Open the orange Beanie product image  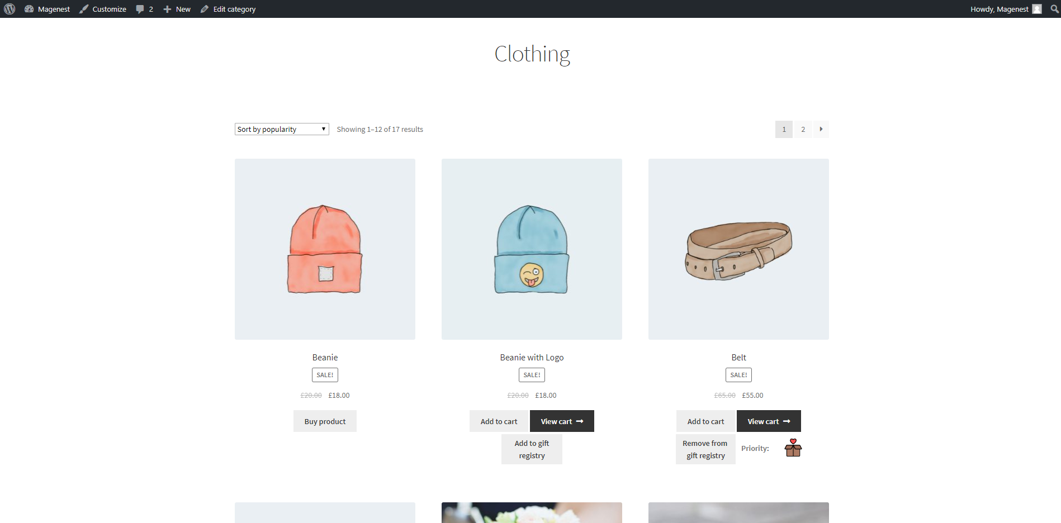[x=325, y=249]
